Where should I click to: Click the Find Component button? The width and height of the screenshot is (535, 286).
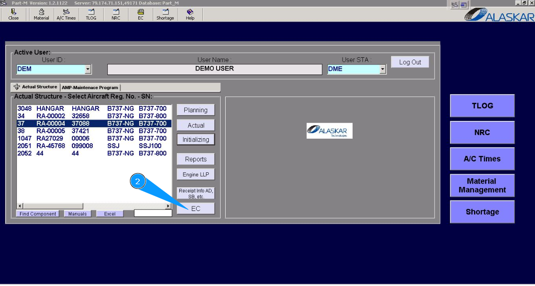pyautogui.click(x=37, y=214)
